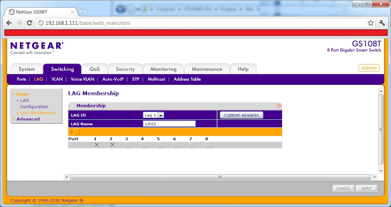Click the LAG Name input field
Image resolution: width=391 pixels, height=207 pixels.
point(169,124)
